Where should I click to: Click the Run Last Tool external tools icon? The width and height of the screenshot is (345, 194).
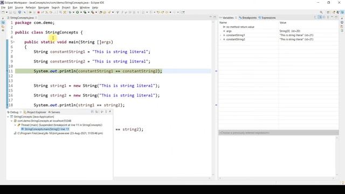point(93,12)
